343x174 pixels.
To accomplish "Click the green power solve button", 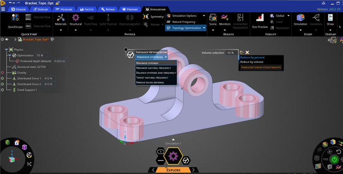I will click(334, 160).
